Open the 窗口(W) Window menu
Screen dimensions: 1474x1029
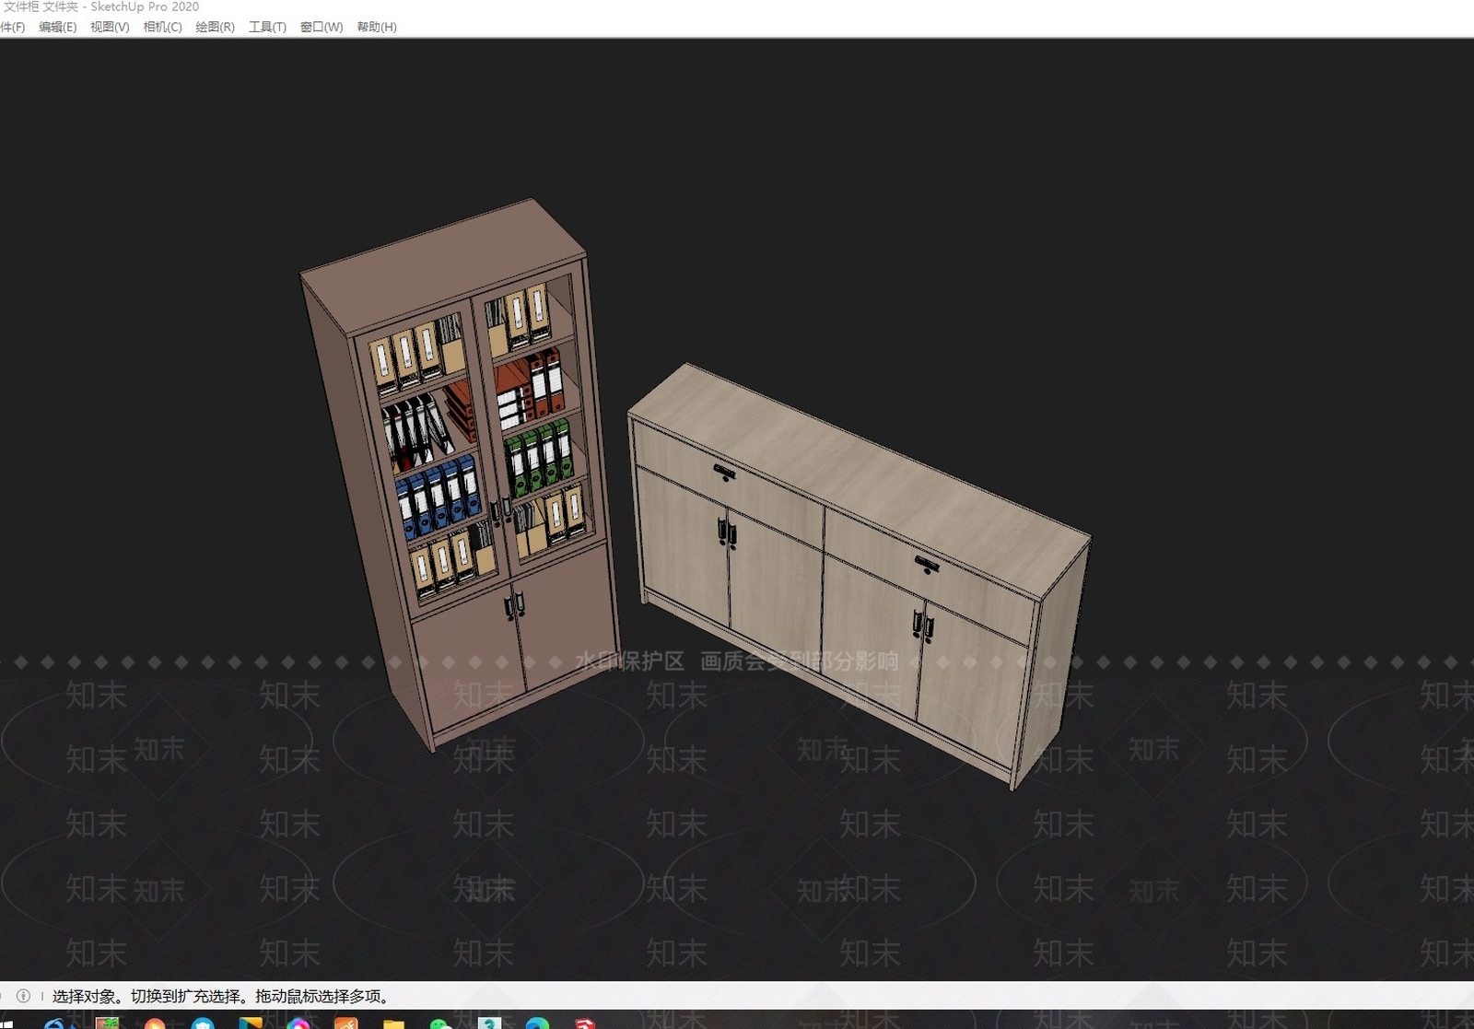coord(322,27)
